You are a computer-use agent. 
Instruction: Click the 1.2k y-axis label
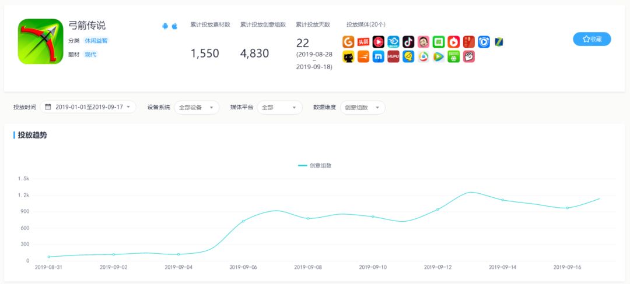(24, 195)
